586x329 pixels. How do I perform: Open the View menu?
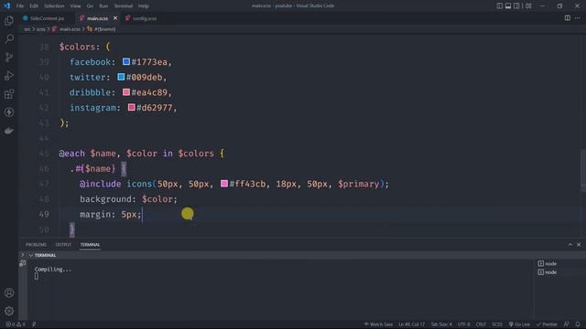point(75,6)
